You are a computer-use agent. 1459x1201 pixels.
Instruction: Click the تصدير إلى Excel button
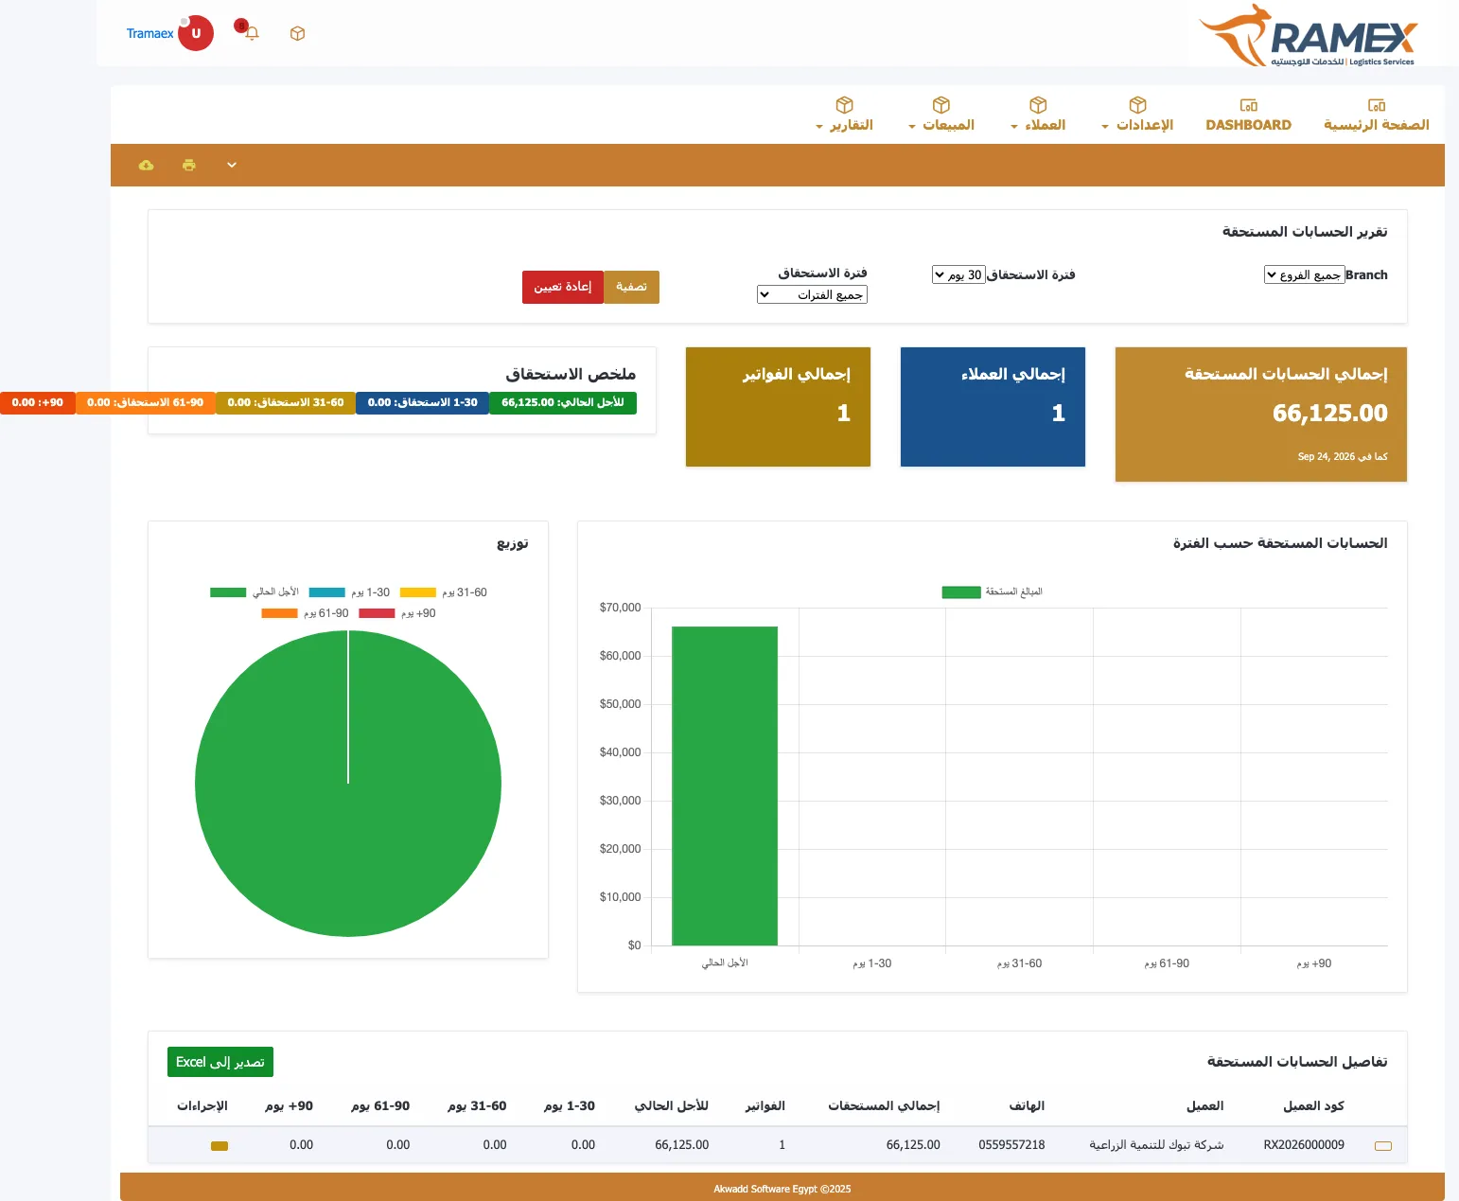tap(220, 1062)
